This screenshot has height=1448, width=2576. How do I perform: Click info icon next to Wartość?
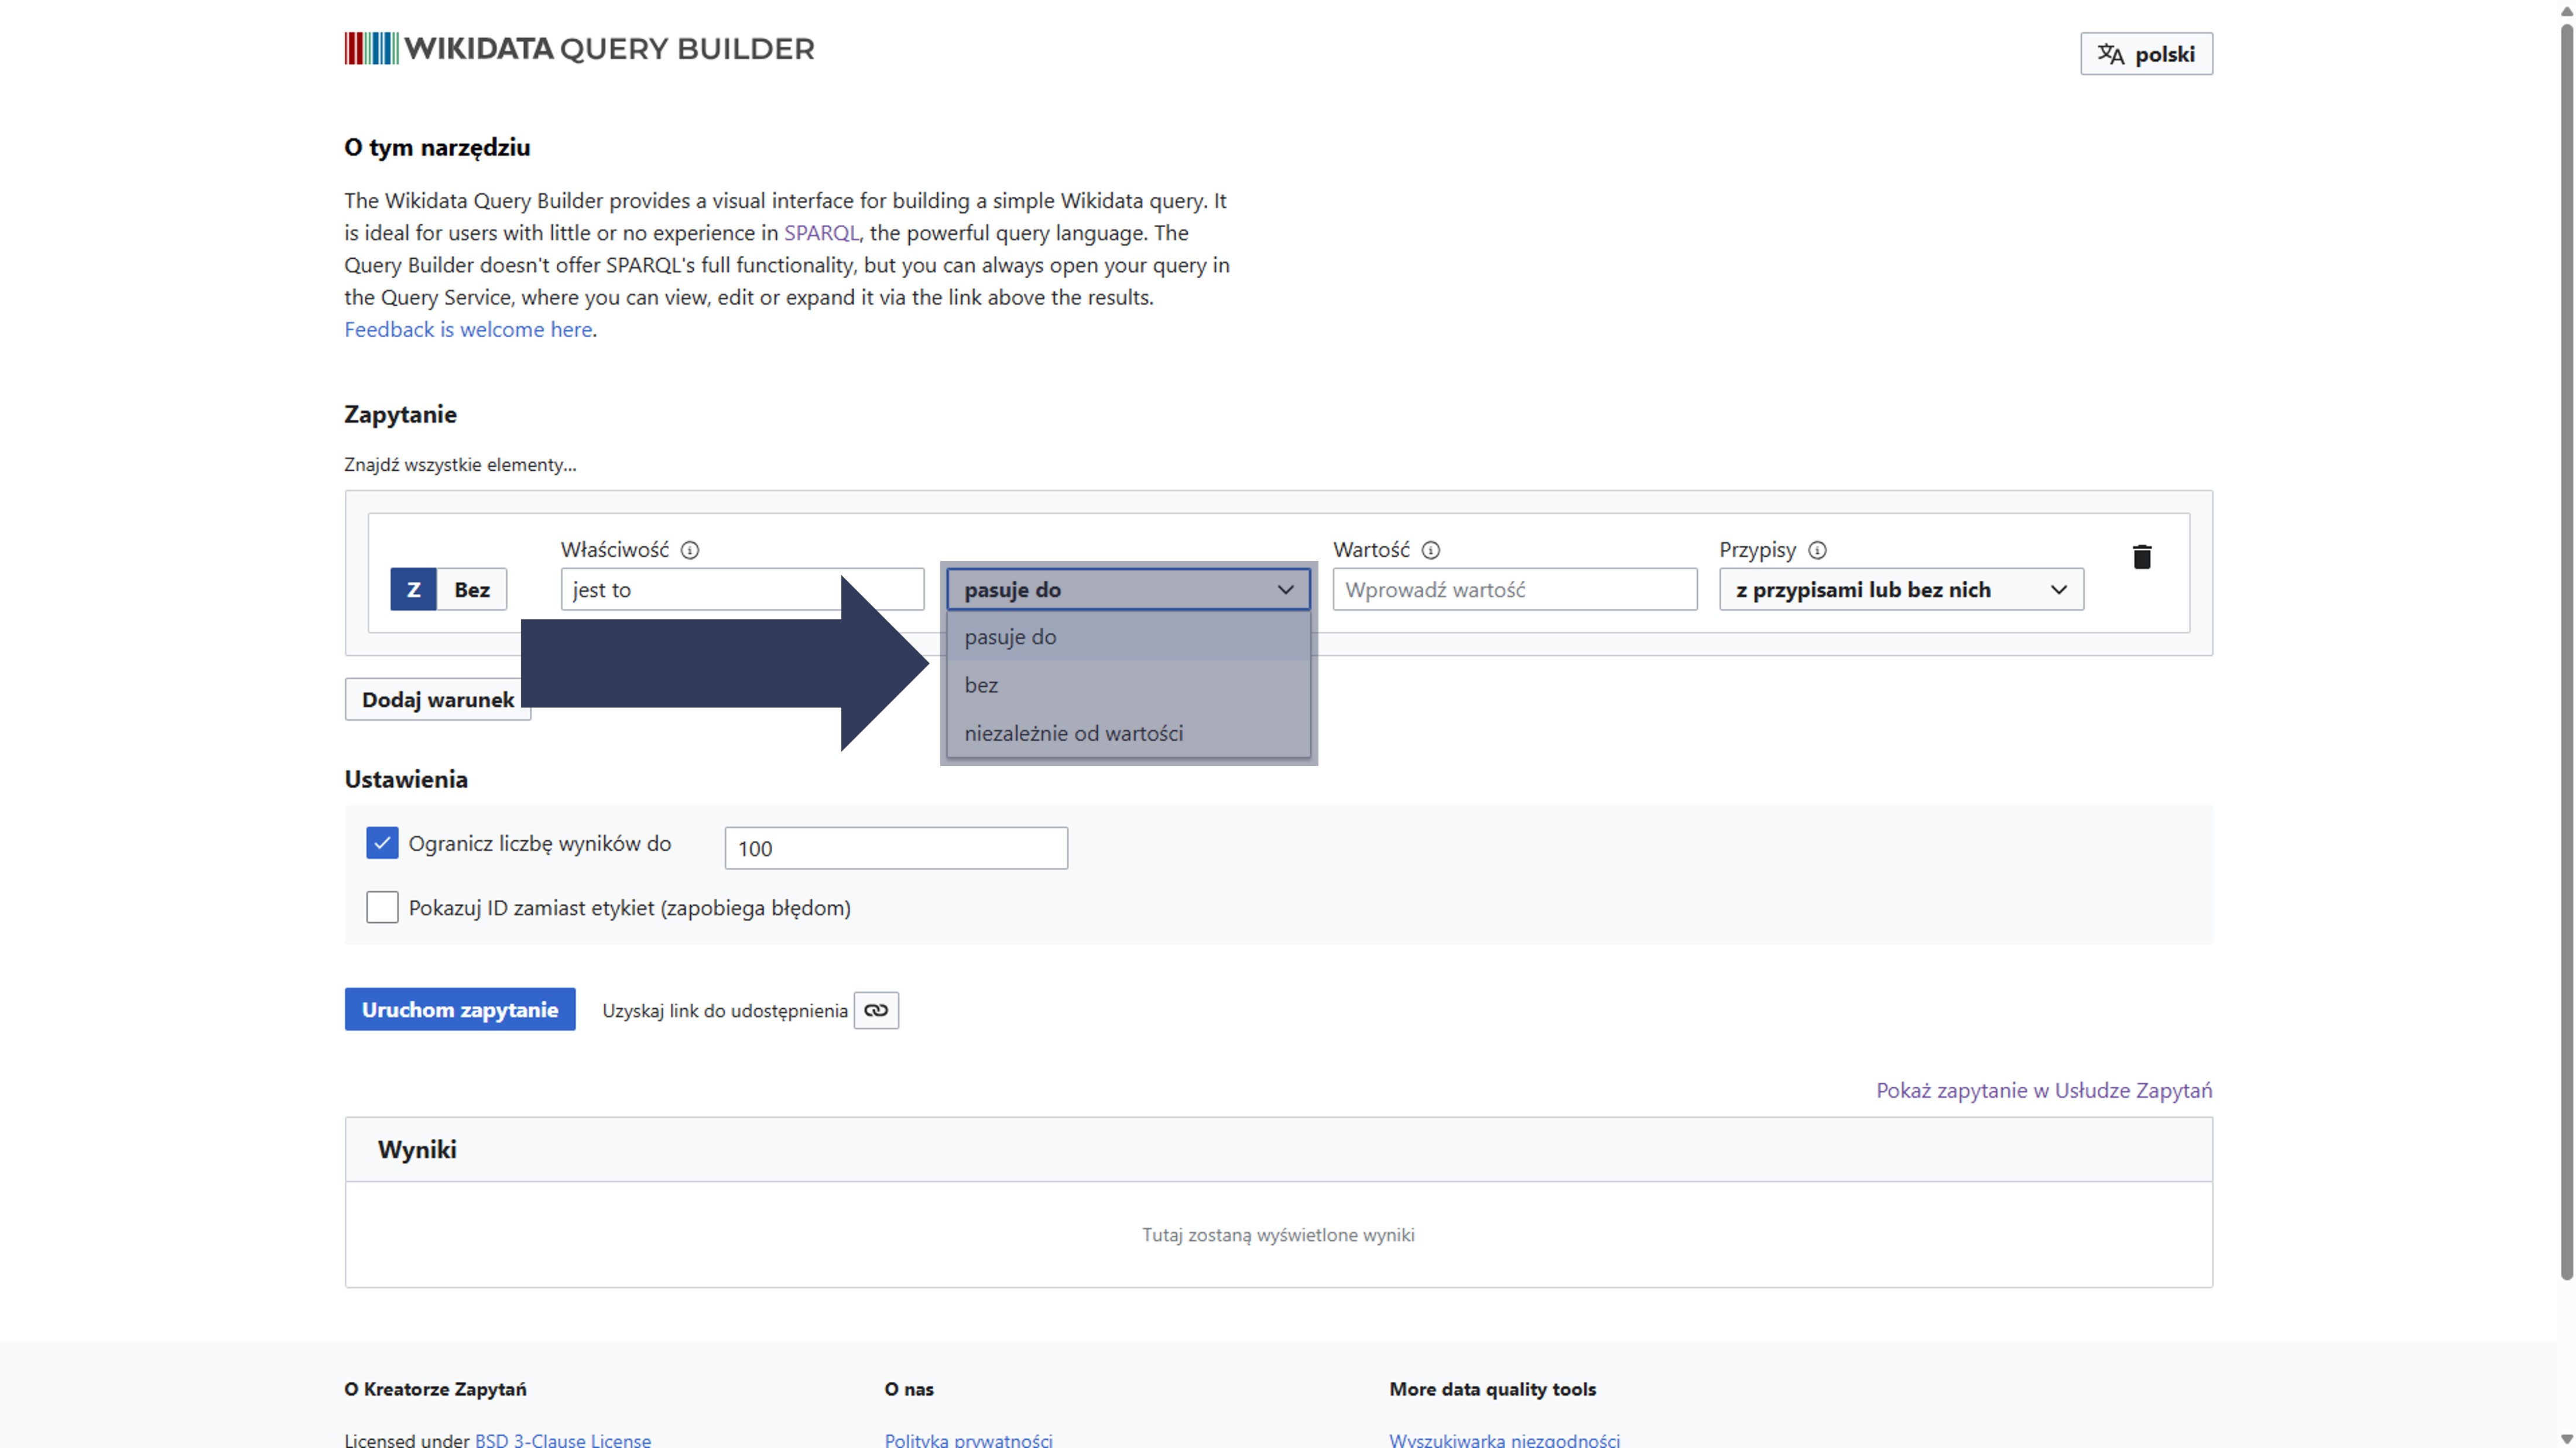pos(1431,550)
